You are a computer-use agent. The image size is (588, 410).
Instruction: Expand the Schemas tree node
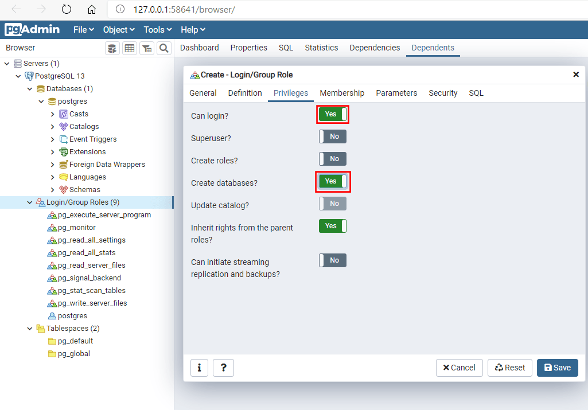[x=53, y=190]
